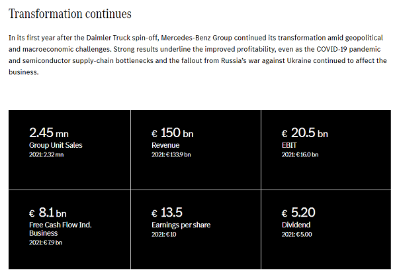Click the "2021: € 16.0 bn" comparison text

coord(300,154)
